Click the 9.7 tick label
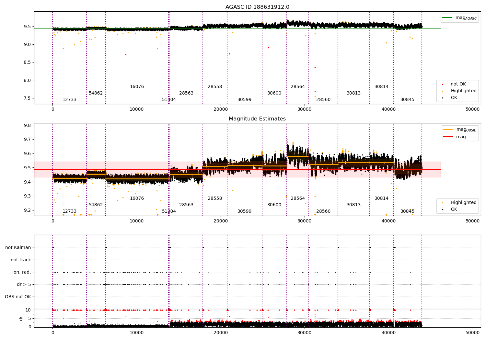Screen dimensions: 486x340 click(27, 140)
